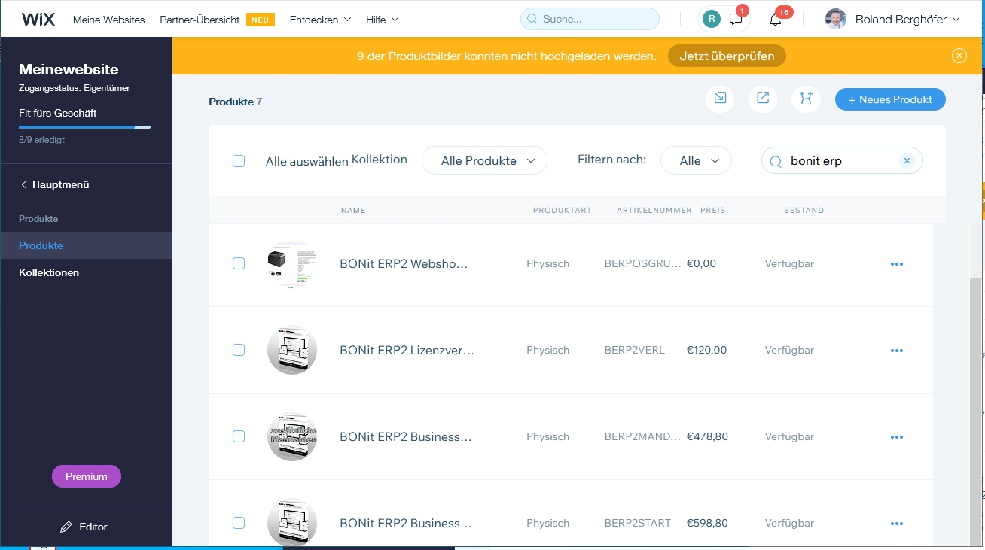Tick checkbox of the BERP2MAND… product
Viewport: 985px width, 550px height.
239,436
